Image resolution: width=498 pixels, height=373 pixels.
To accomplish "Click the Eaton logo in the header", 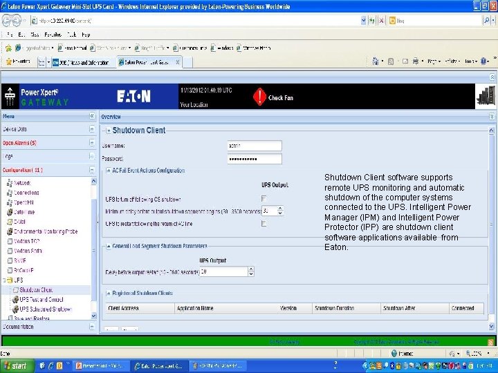I will click(x=133, y=96).
